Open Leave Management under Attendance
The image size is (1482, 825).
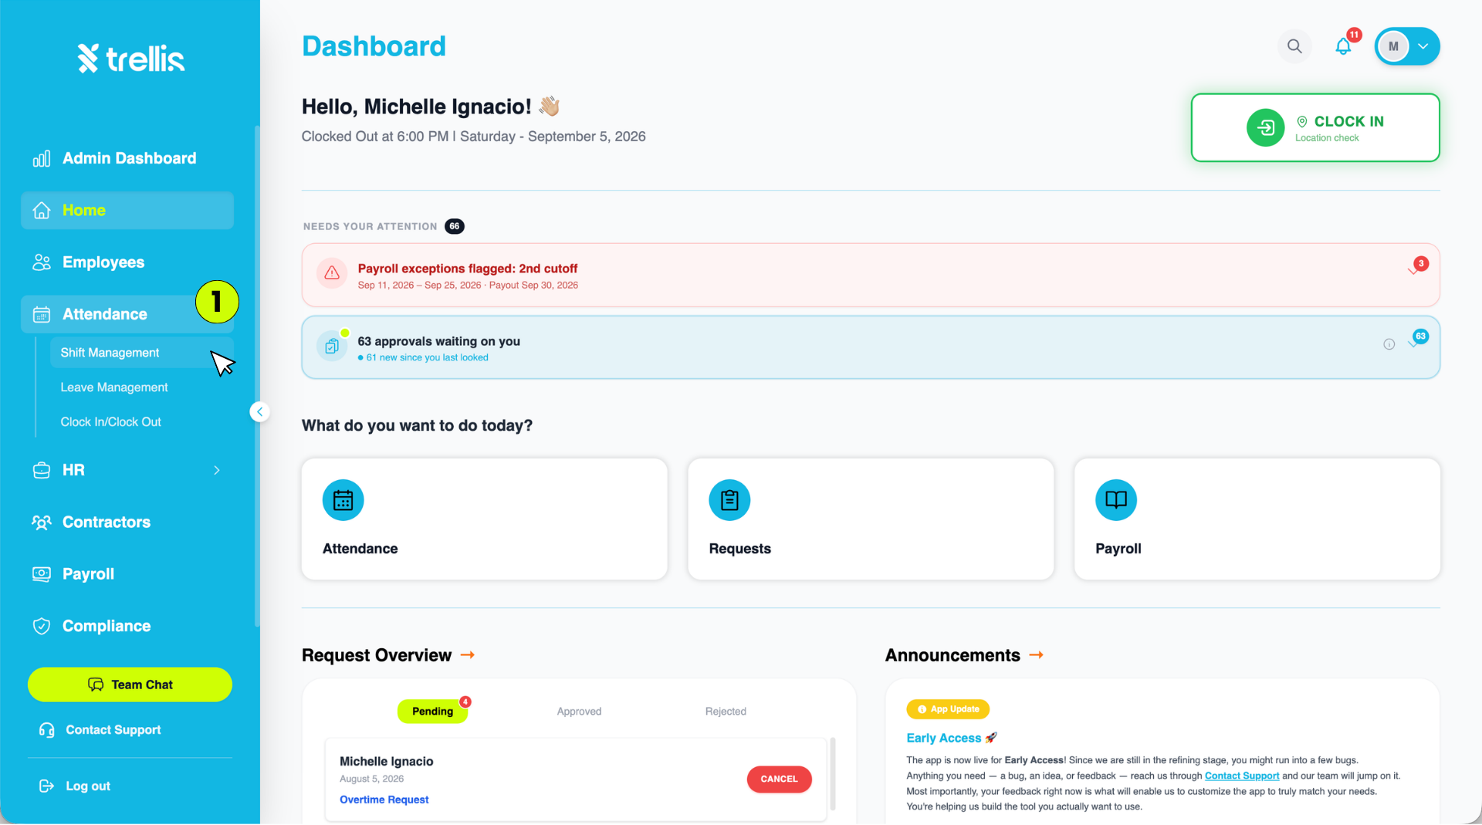[x=114, y=387]
